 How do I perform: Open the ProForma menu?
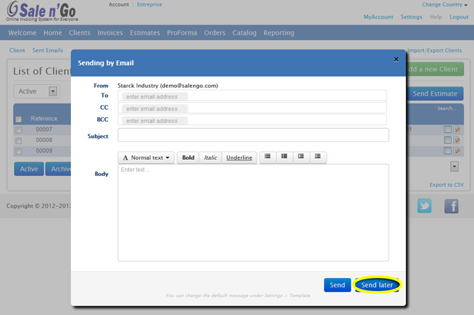182,32
